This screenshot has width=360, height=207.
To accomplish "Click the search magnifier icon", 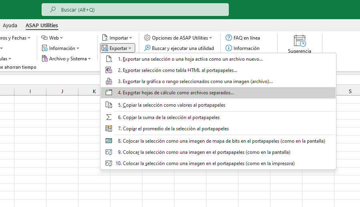I will coord(53,10).
